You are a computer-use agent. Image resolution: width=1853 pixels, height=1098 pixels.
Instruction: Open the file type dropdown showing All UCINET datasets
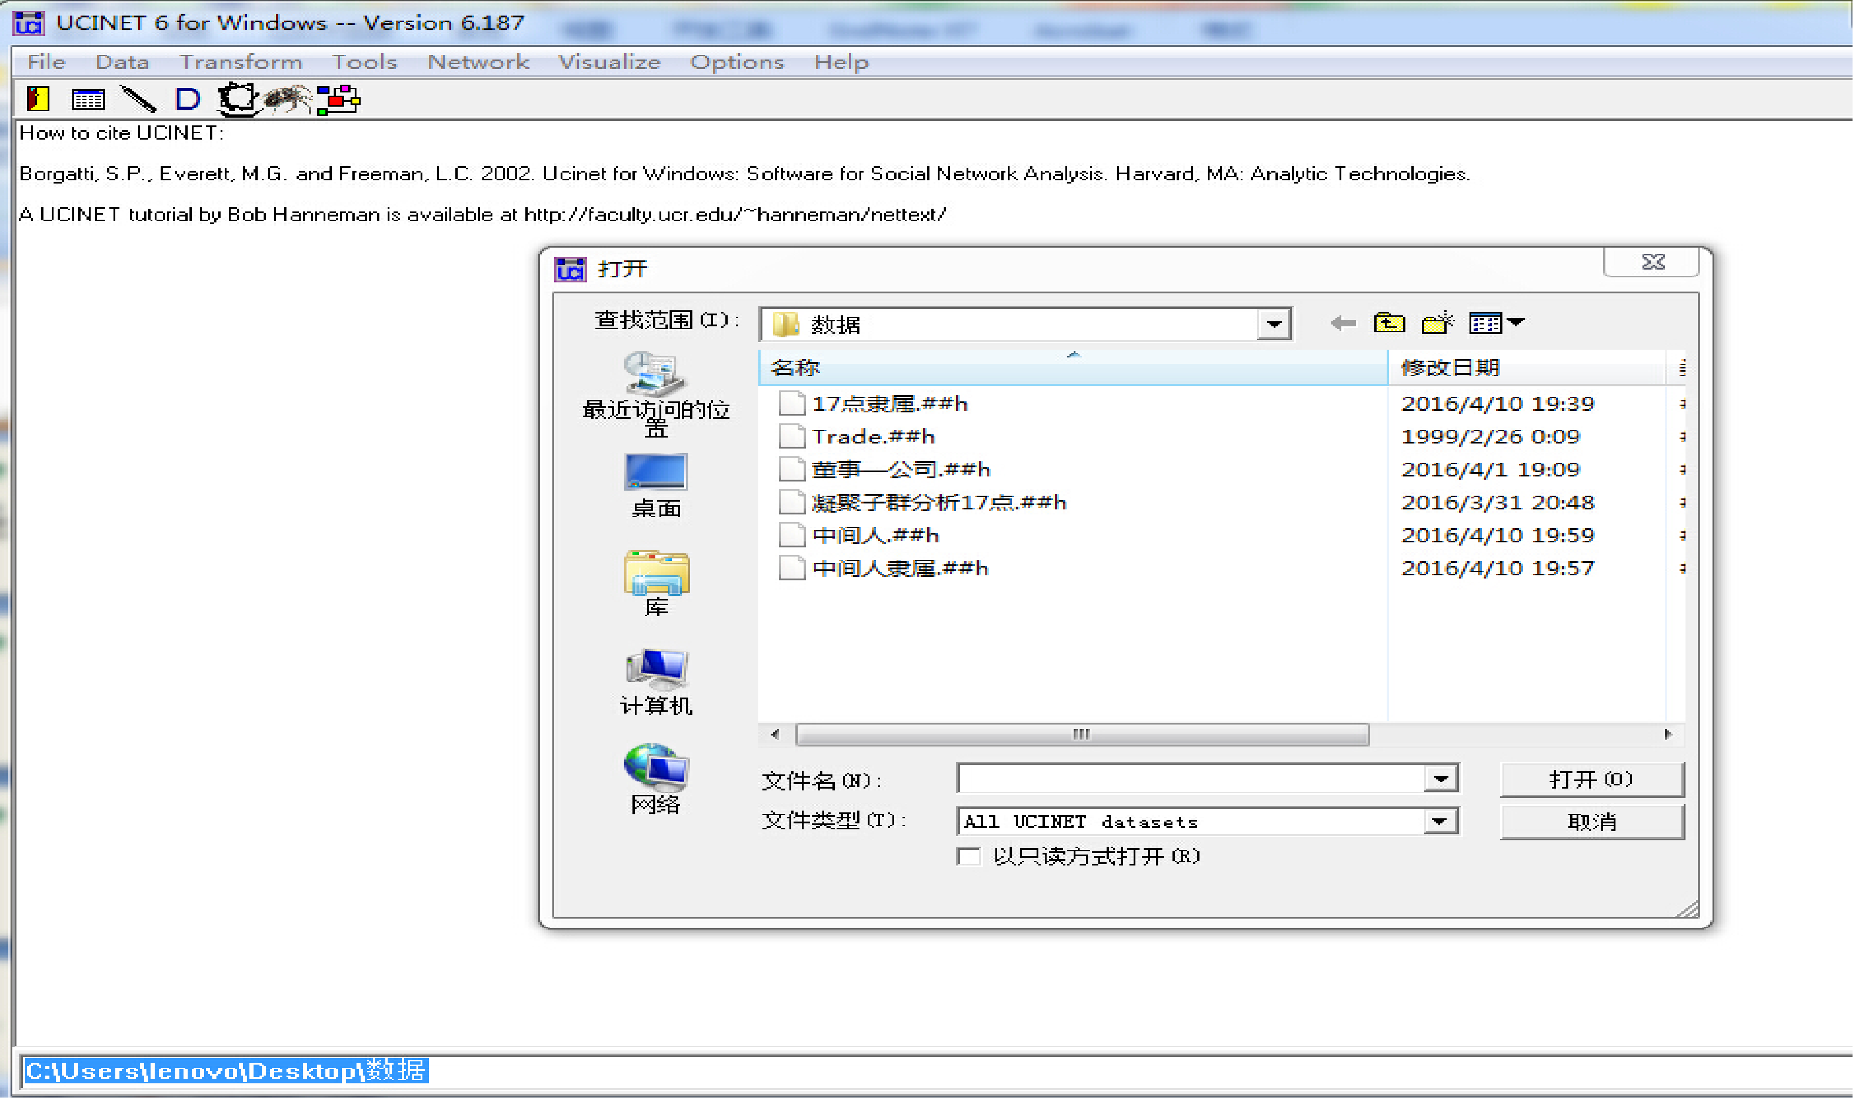click(1439, 821)
